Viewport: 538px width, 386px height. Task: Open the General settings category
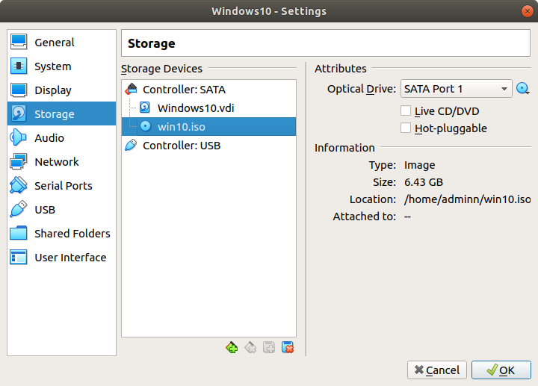[x=61, y=42]
